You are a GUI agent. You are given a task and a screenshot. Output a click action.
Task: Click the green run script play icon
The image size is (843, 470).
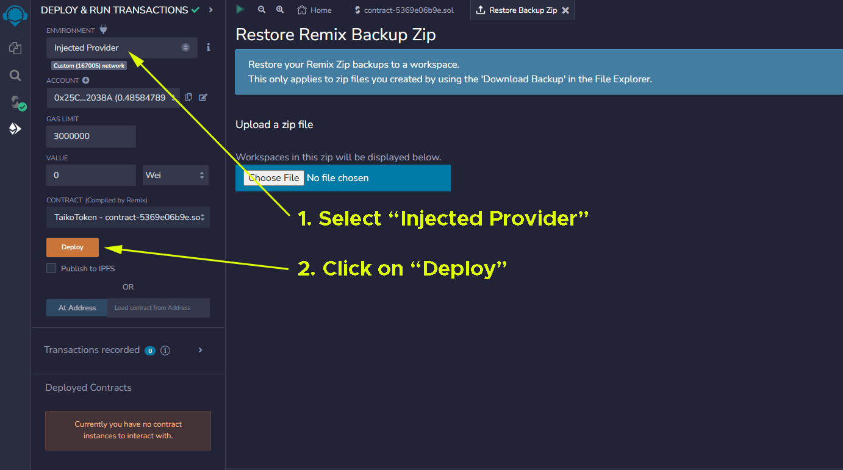tap(240, 9)
